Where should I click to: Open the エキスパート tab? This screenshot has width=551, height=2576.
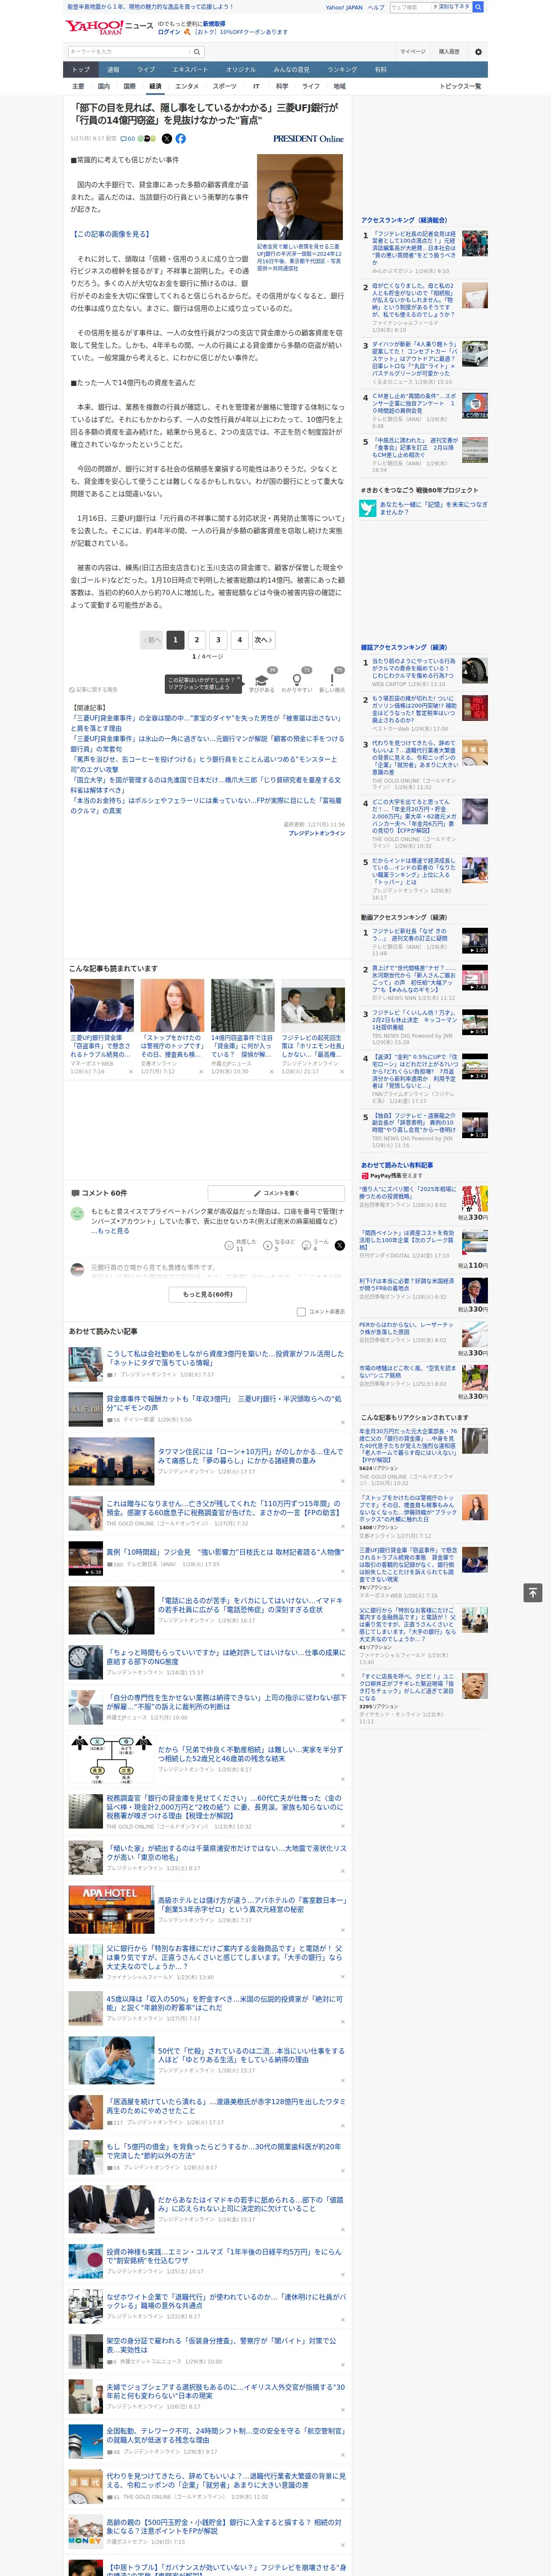190,69
